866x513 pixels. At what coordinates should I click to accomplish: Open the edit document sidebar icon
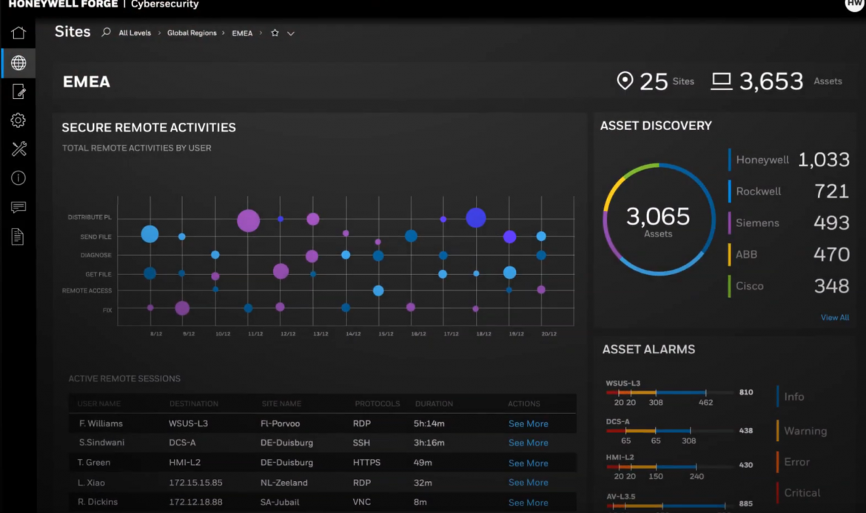point(19,92)
